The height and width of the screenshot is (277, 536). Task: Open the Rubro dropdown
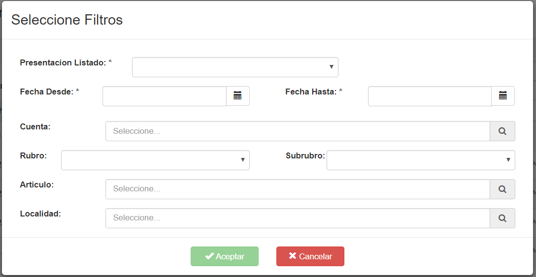(x=156, y=160)
